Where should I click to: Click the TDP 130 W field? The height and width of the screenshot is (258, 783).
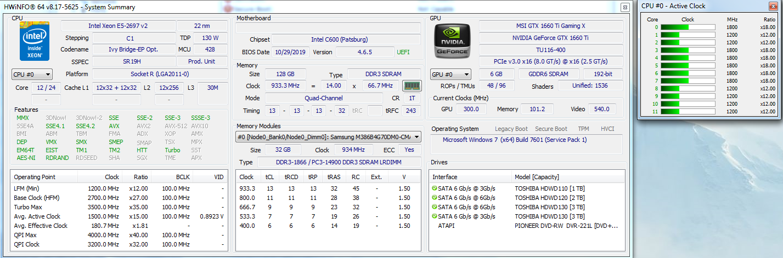(210, 38)
